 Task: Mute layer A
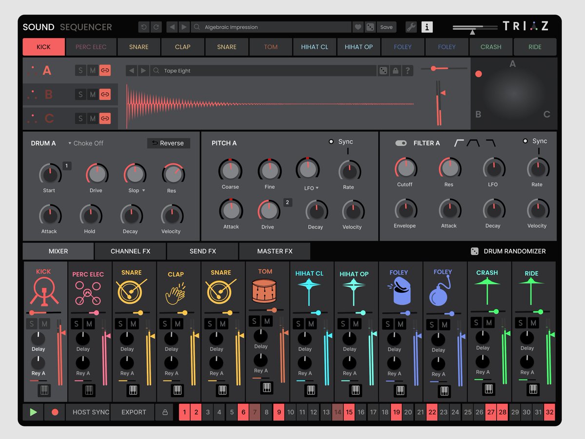click(x=93, y=71)
